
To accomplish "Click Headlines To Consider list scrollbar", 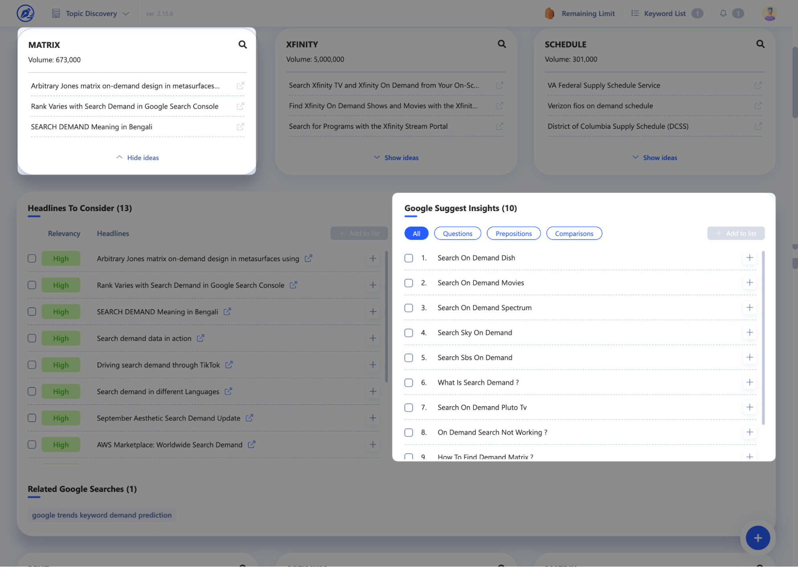I will pos(386,316).
